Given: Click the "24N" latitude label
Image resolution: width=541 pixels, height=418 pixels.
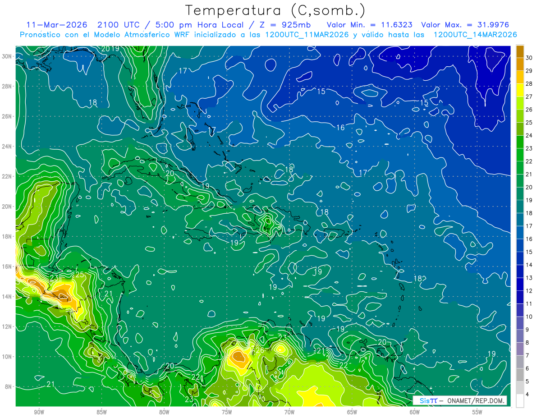Looking at the screenshot, I should (7, 146).
